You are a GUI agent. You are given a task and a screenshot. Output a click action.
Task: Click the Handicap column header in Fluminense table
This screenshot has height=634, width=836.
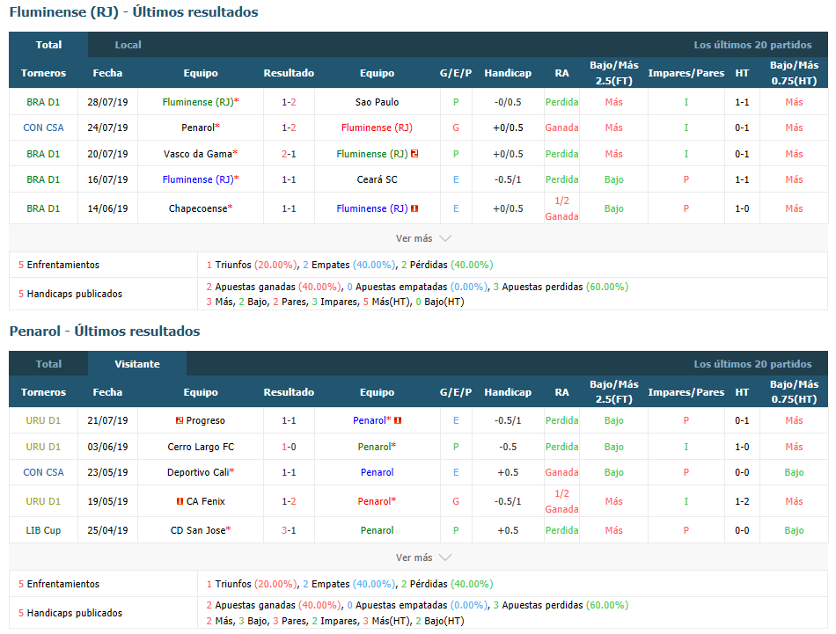click(x=508, y=73)
